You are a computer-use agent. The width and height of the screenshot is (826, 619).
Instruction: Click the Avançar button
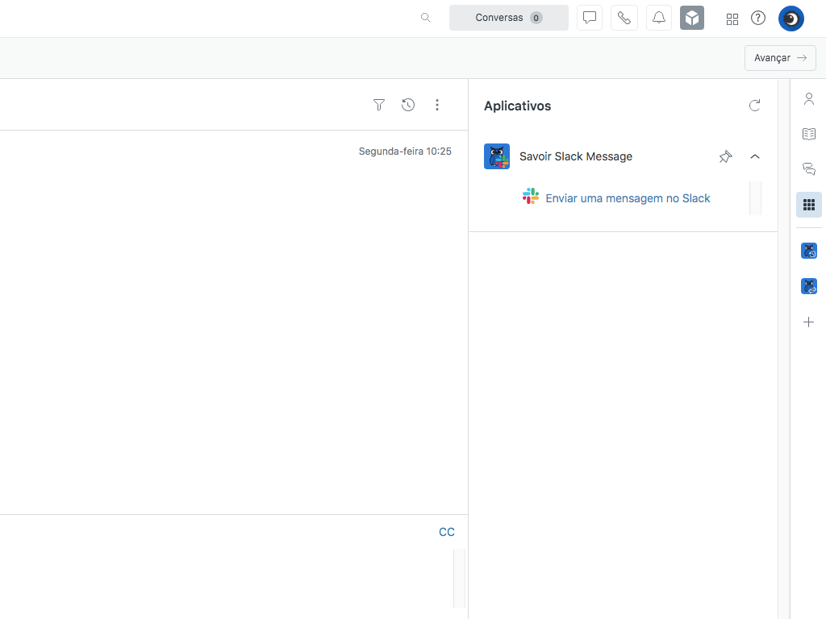[x=780, y=58]
